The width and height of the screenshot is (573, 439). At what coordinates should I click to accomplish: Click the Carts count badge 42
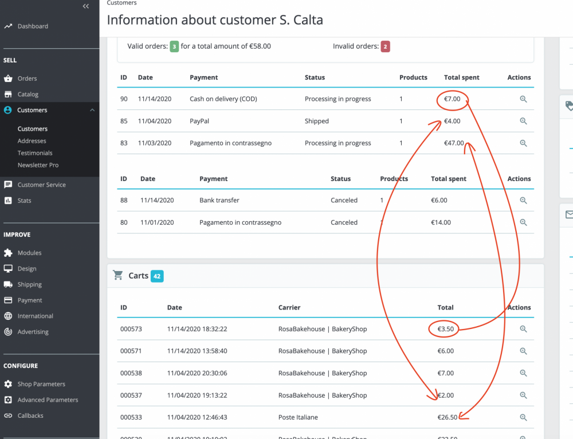[157, 276]
